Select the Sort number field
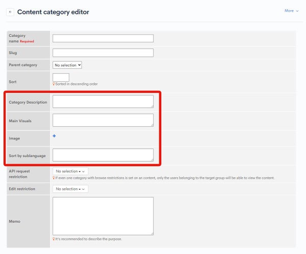Image resolution: width=306 pixels, height=254 pixels. (61, 77)
